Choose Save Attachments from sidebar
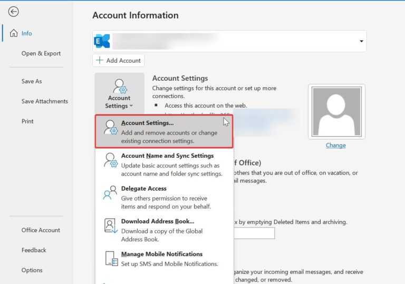This screenshot has width=405, height=284. [x=44, y=101]
